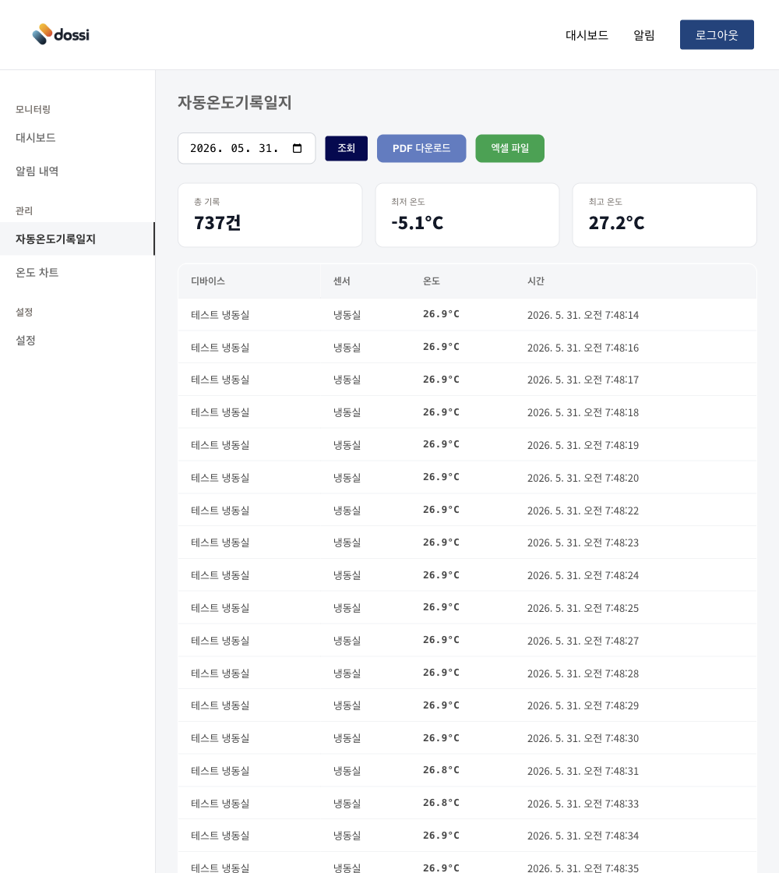The width and height of the screenshot is (779, 873).
Task: Click the timestamp 오전 7:48:28
Action: click(x=583, y=673)
